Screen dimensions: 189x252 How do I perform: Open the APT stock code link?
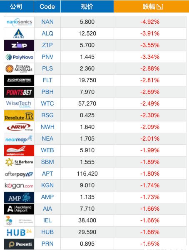[47, 174]
